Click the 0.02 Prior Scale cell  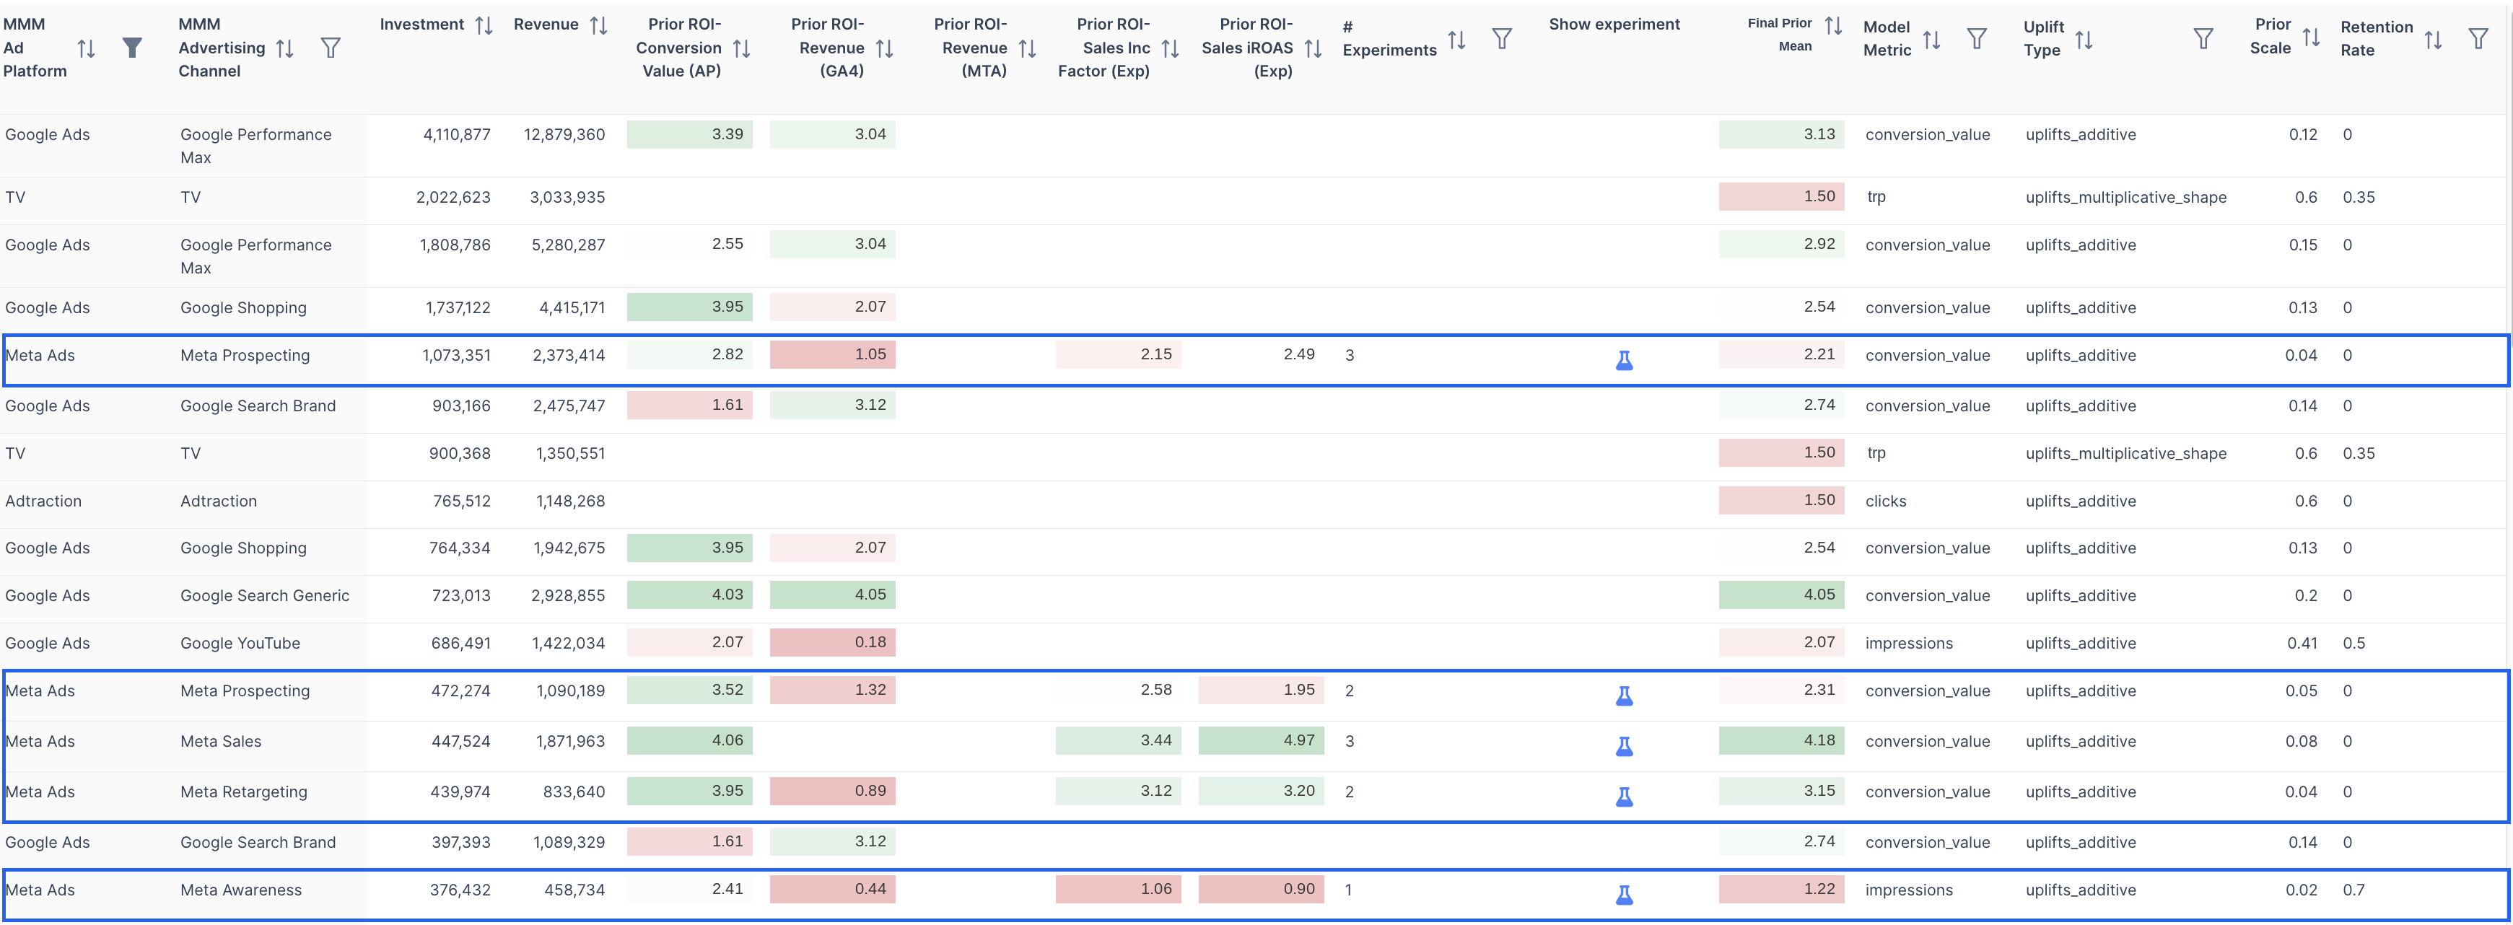click(x=2302, y=890)
